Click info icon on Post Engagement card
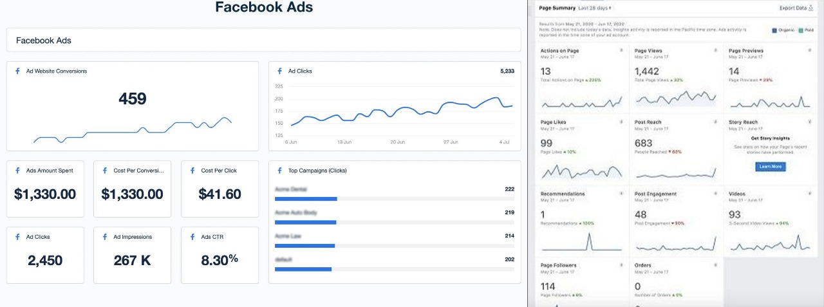The image size is (824, 307). (x=715, y=193)
